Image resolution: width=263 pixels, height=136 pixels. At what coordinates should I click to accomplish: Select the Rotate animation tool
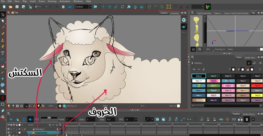click(x=110, y=7)
